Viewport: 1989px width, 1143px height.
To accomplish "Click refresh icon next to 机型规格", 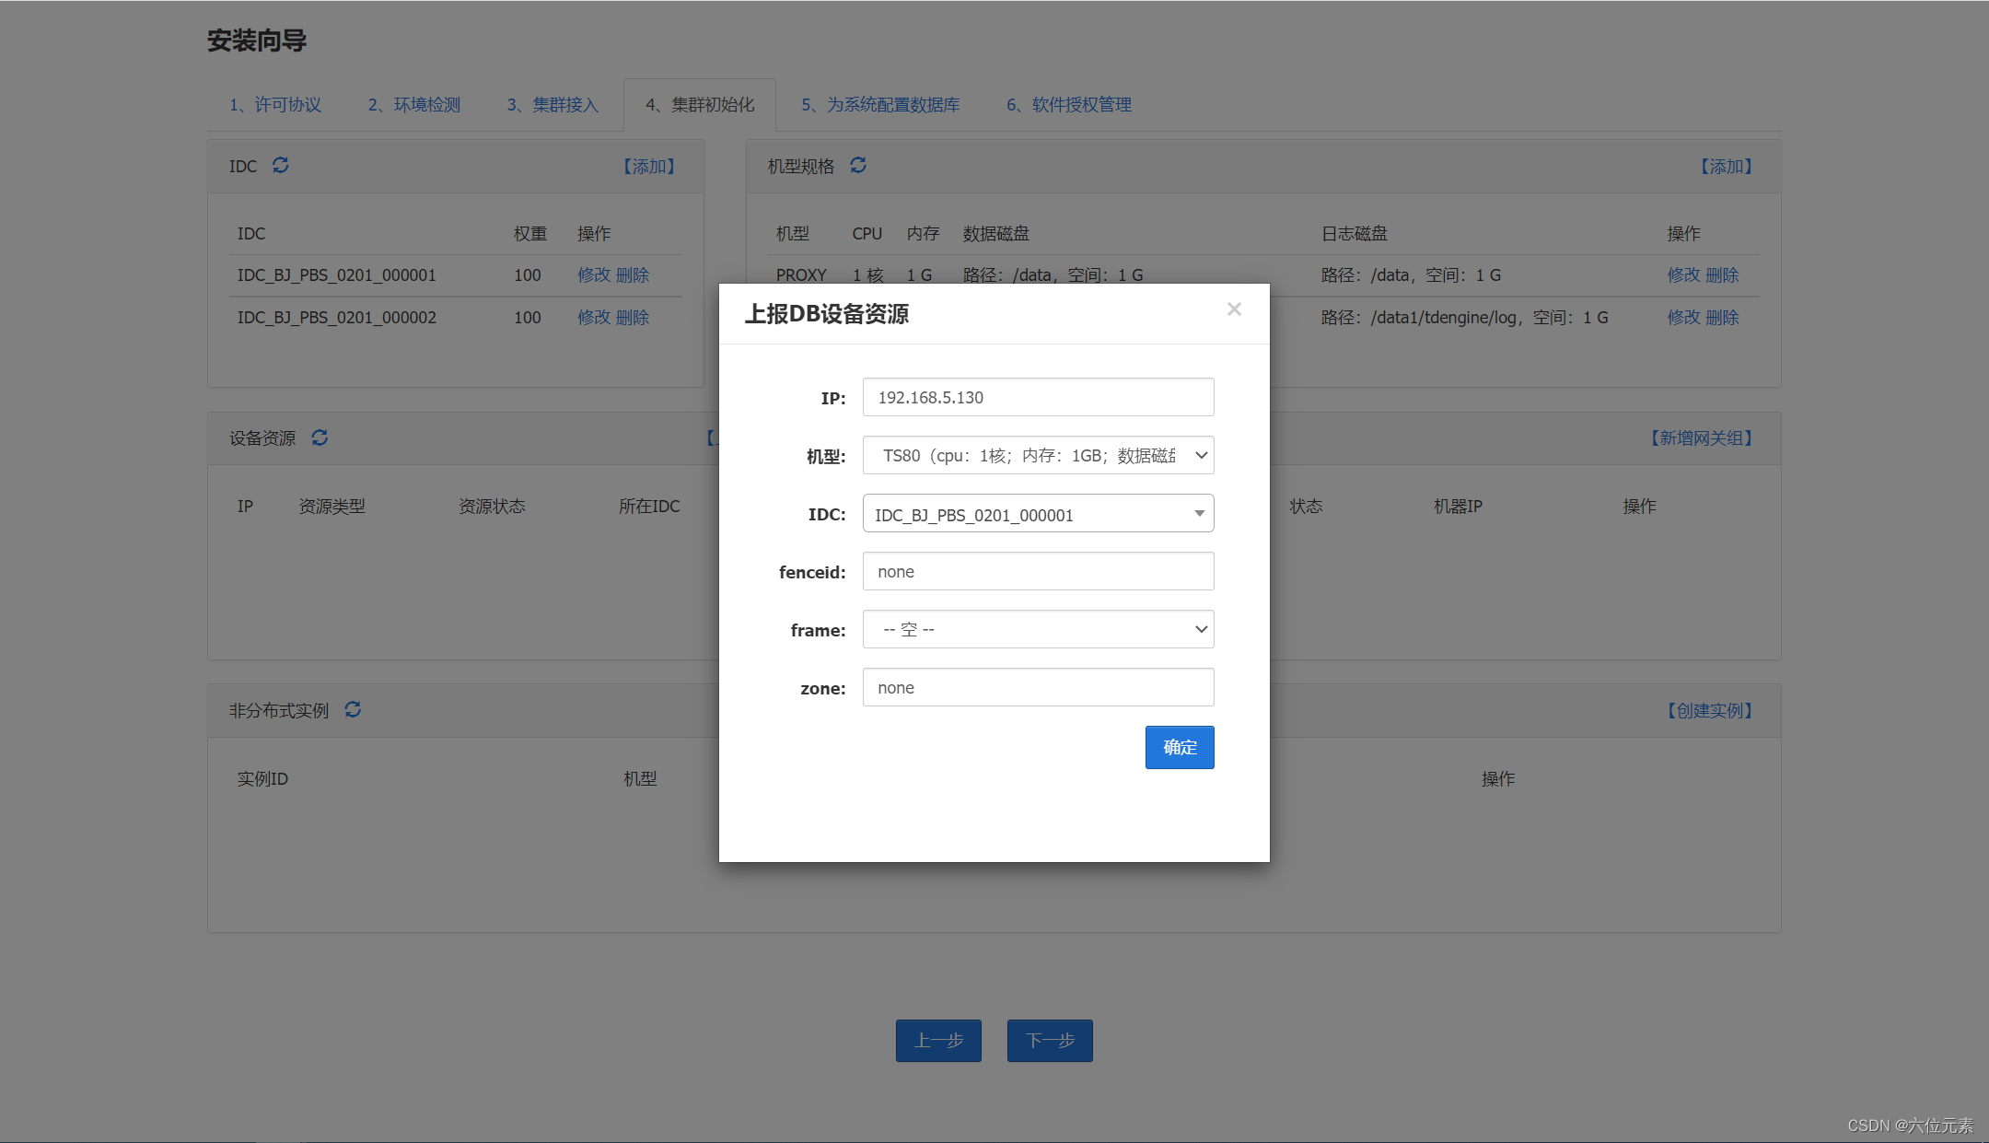I will tap(858, 166).
